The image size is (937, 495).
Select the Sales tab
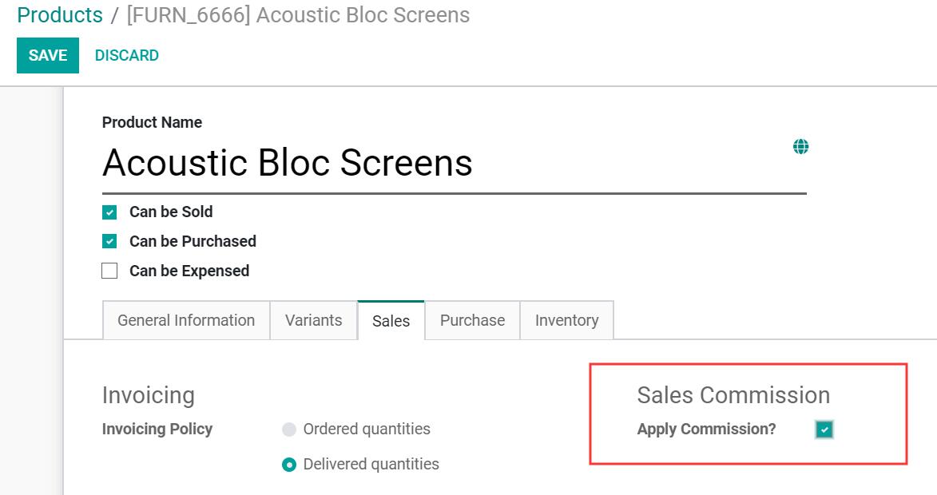point(391,321)
